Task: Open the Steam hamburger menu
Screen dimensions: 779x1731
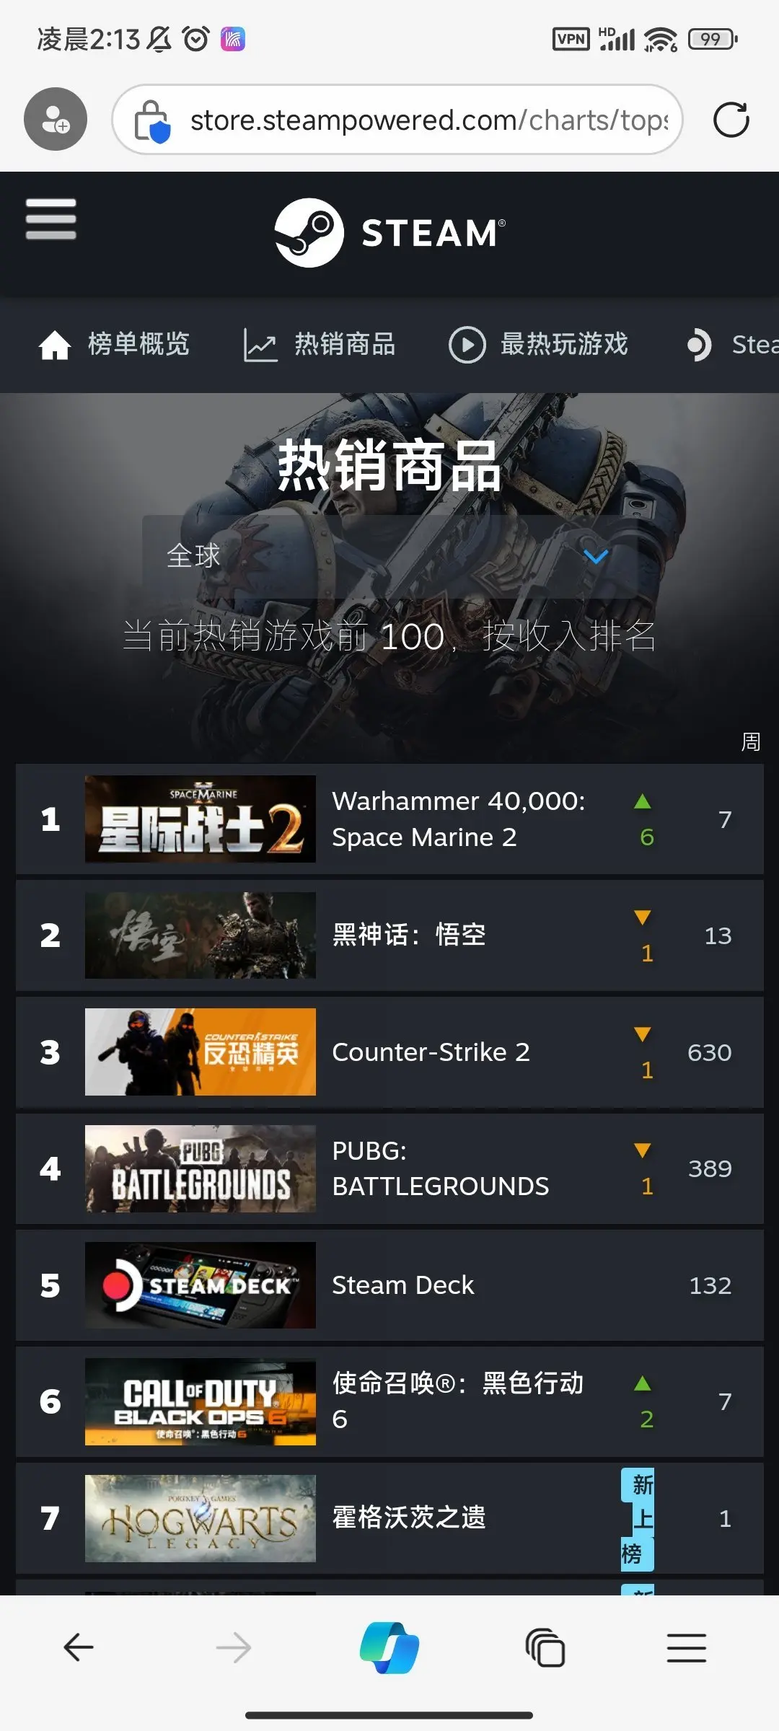Action: pos(50,219)
